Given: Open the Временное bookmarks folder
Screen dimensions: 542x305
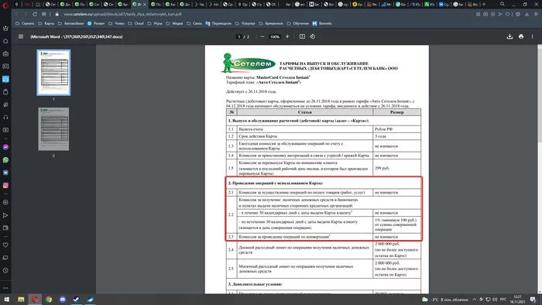Looking at the screenshot, I should [x=271, y=23].
